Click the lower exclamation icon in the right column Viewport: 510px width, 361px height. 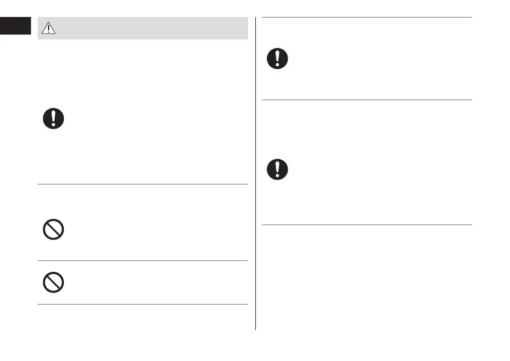pyautogui.click(x=278, y=169)
